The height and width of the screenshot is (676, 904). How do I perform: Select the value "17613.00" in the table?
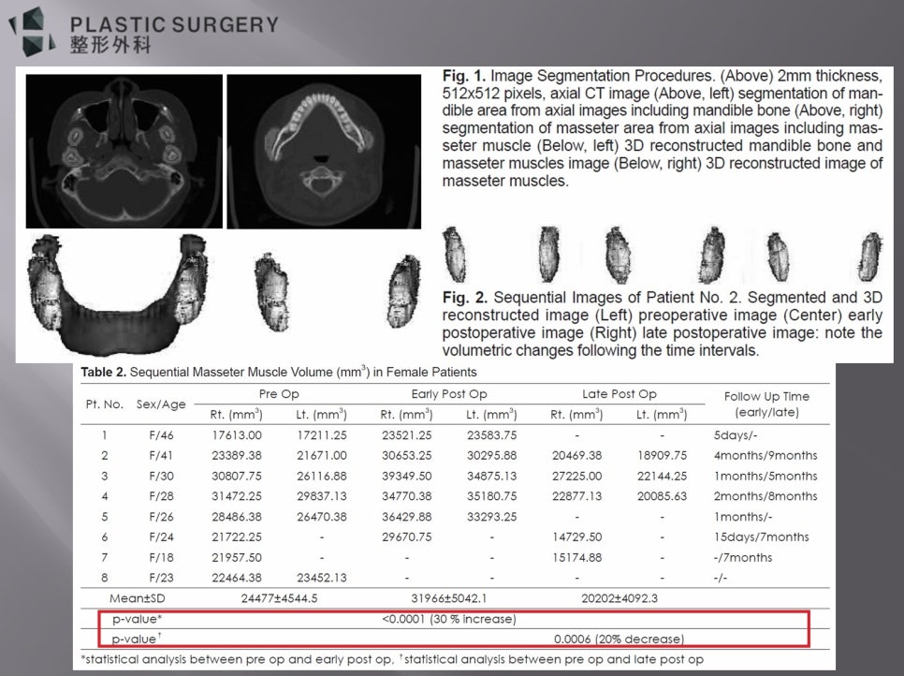click(x=237, y=435)
